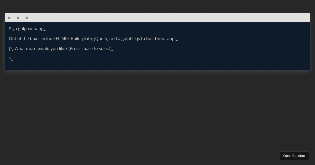This screenshot has width=315, height=165.
Task: Click the bottom edge of the terminal window
Action: click(157, 69)
